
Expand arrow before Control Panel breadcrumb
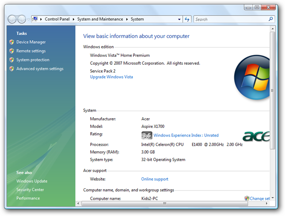point(41,19)
